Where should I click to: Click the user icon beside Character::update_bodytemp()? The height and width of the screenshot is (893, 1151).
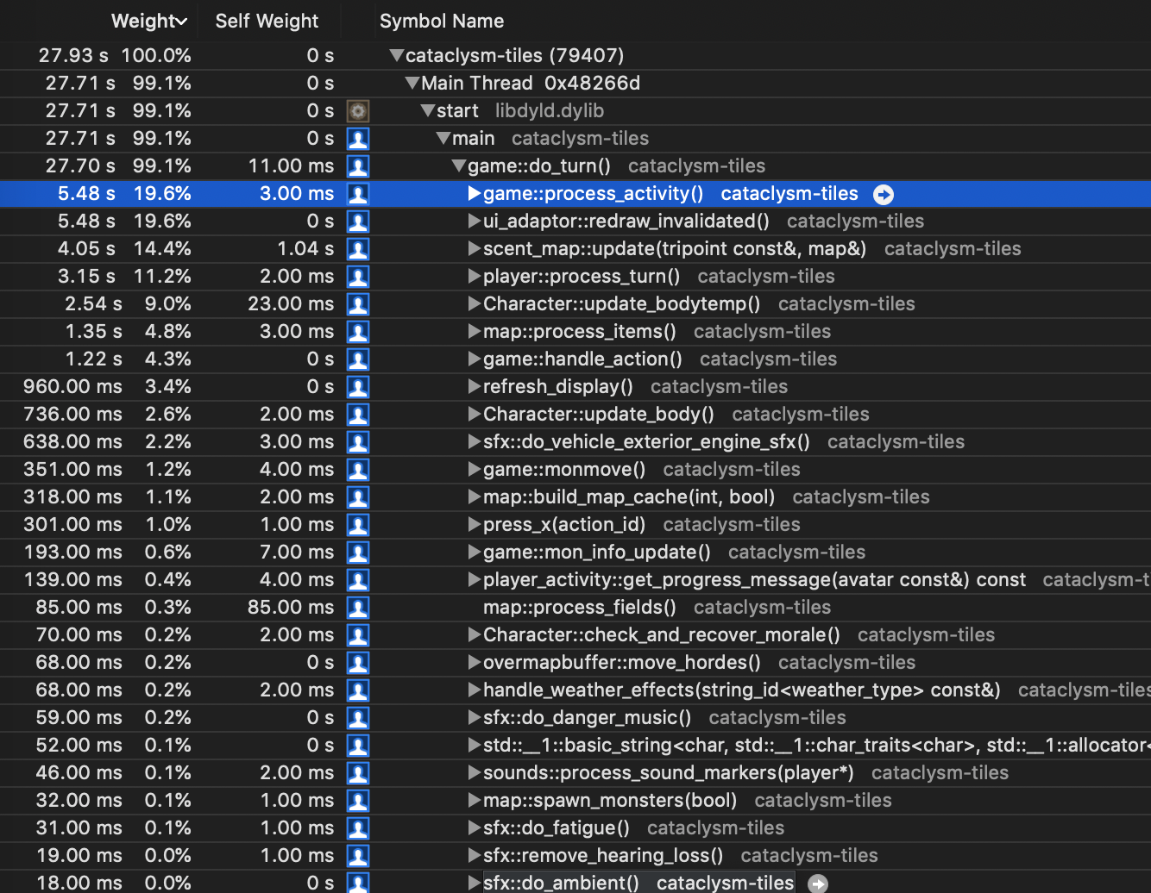(x=358, y=304)
